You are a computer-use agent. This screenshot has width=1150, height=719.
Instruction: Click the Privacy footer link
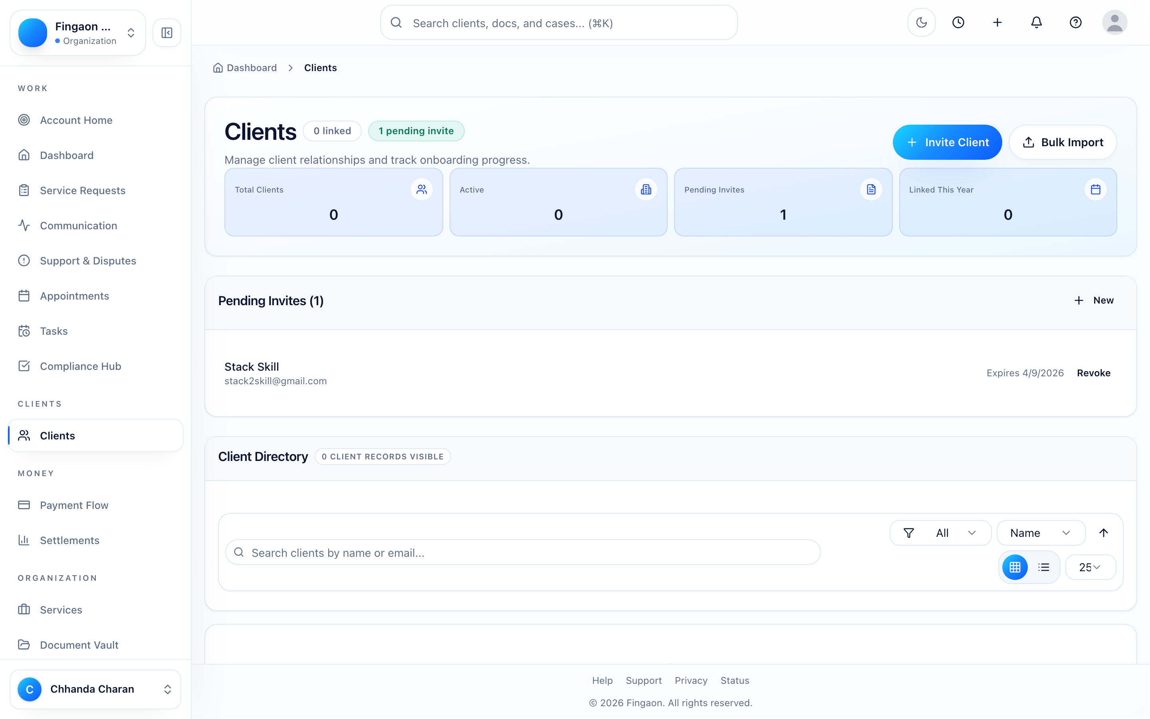point(691,681)
